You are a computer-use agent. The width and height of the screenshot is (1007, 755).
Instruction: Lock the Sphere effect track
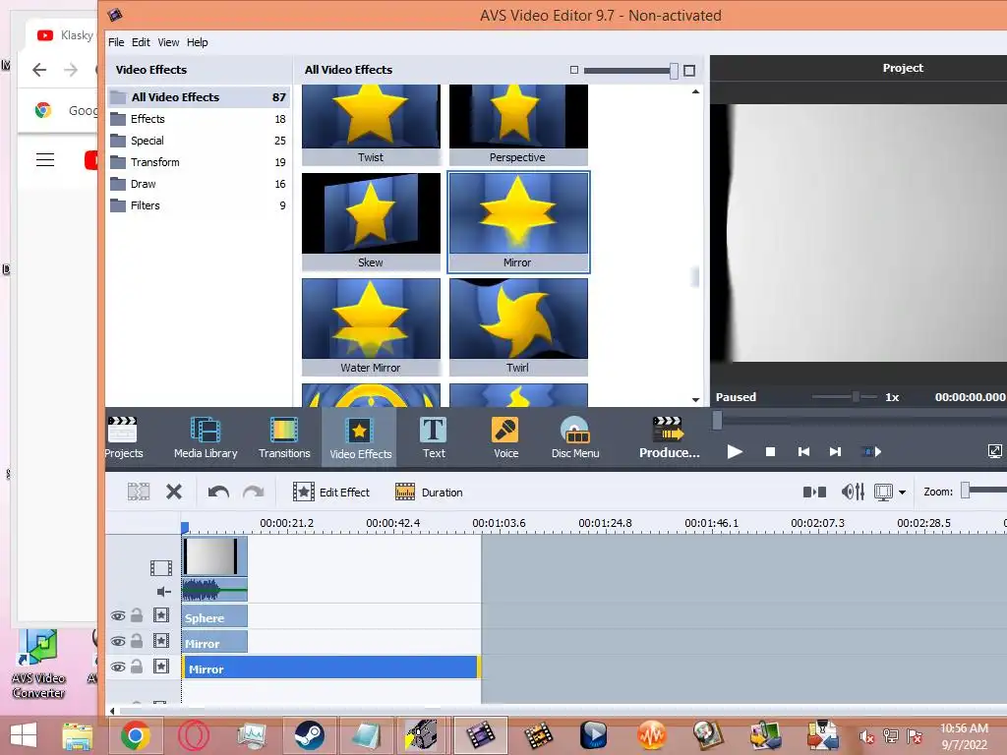tap(137, 615)
